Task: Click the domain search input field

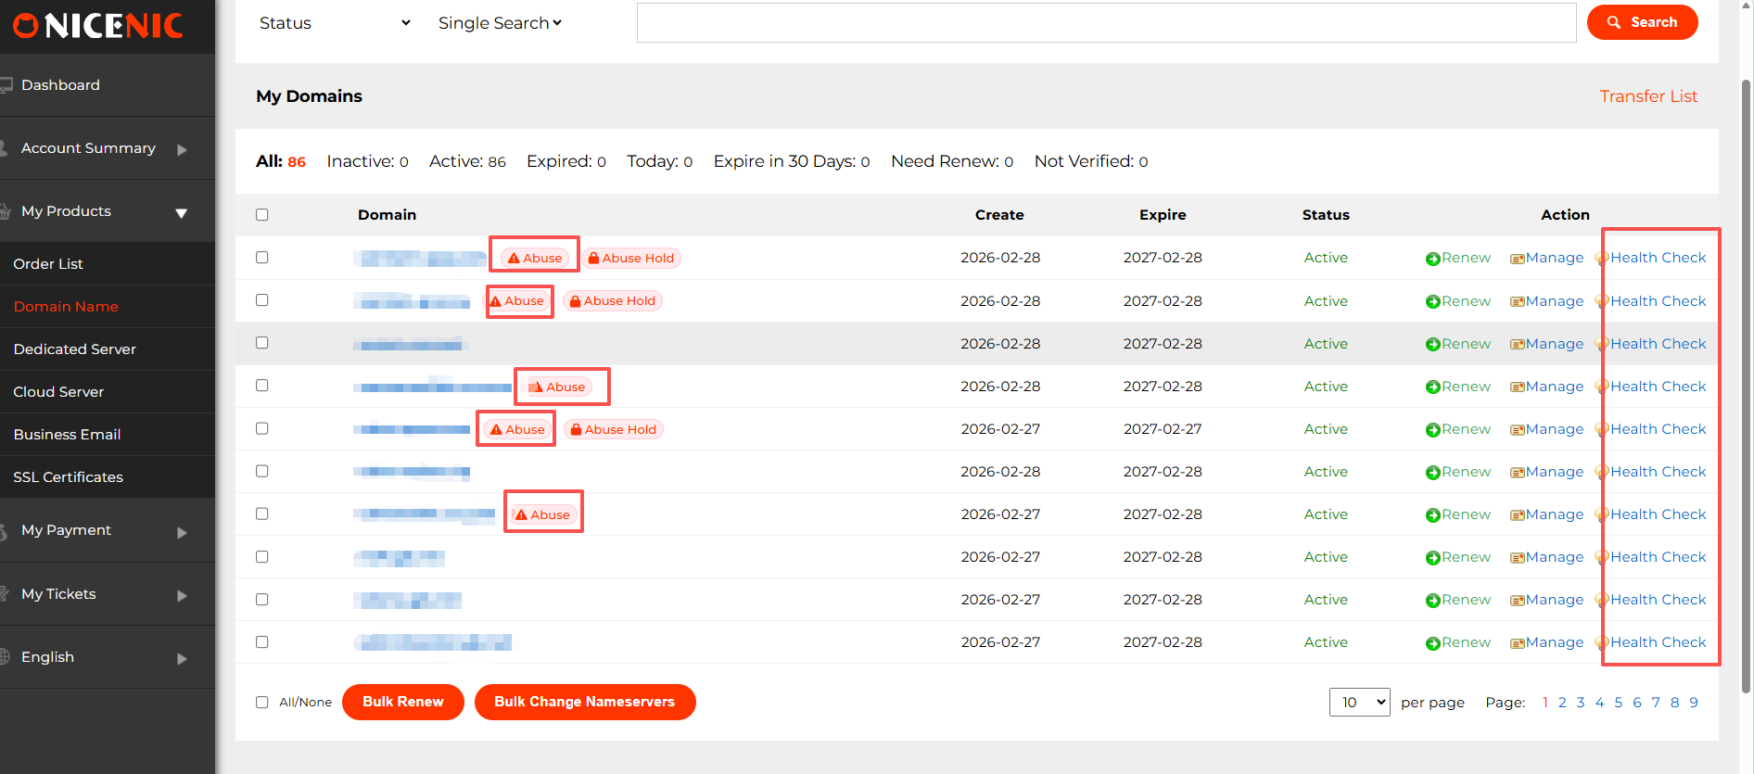Action: (1105, 23)
